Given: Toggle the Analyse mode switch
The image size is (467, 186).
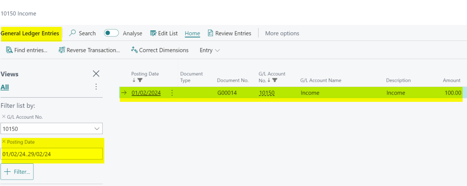Looking at the screenshot, I should pyautogui.click(x=111, y=33).
